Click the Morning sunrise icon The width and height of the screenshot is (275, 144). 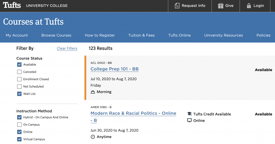tap(93, 92)
